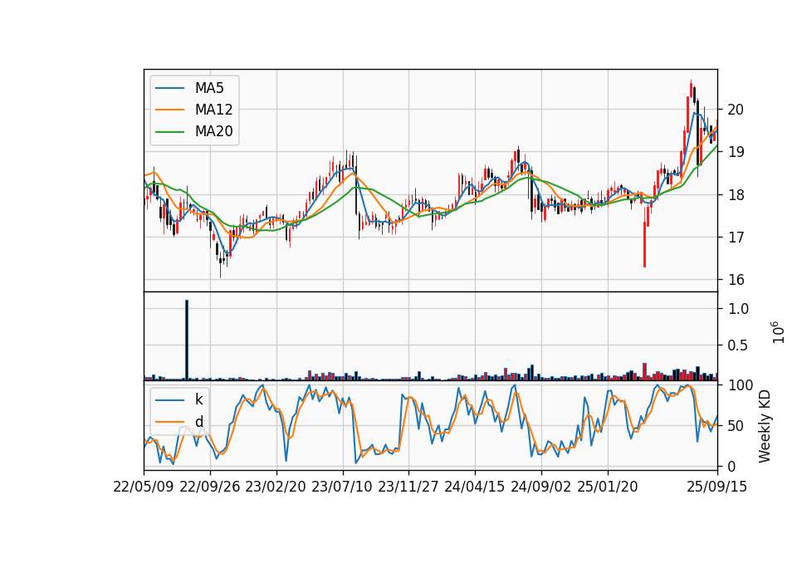
Task: Click the KD axis value 50
Action: coord(735,426)
